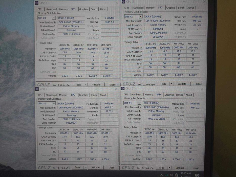Image resolution: width=236 pixels, height=177 pixels.
Task: Click Close button in Slot #3 window
Action: 112,167
